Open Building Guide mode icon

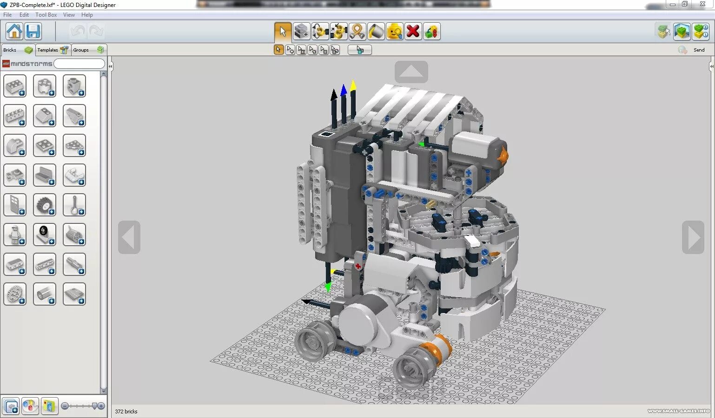[x=701, y=32]
